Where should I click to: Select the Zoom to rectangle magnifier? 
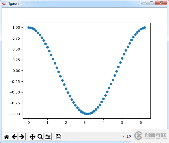(x=40, y=137)
